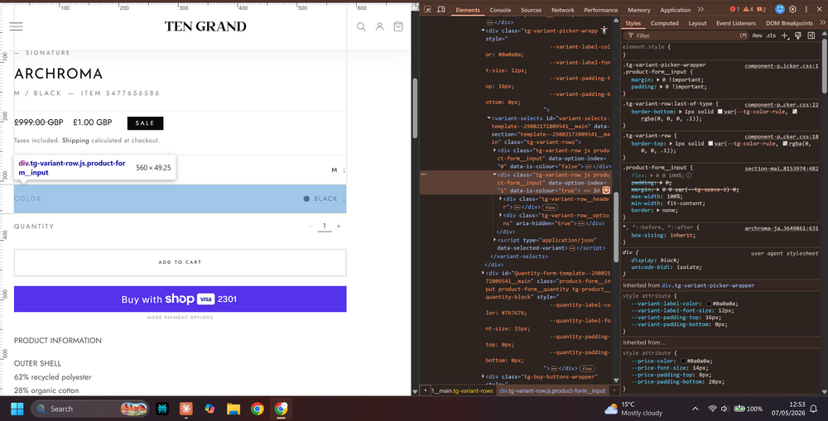Open the Shipping policy link
This screenshot has width=828, height=421.
pos(75,141)
